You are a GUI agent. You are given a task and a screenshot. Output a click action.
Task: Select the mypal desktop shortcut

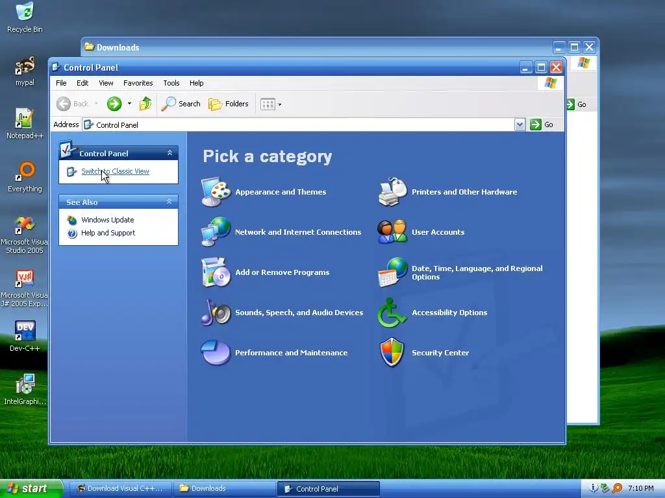(x=25, y=71)
